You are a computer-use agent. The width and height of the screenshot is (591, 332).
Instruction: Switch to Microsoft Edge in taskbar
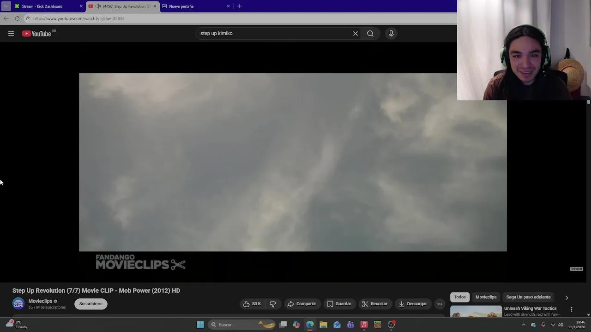(310, 325)
